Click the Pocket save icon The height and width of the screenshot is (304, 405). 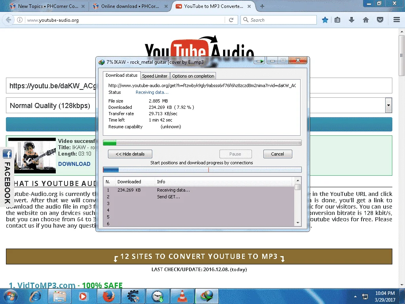[380, 20]
